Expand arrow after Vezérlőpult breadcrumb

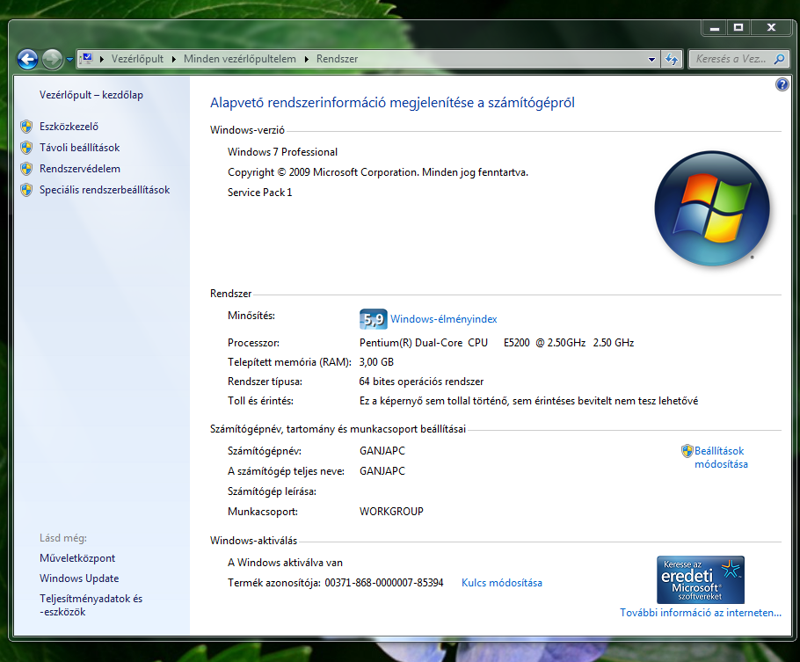coord(174,59)
